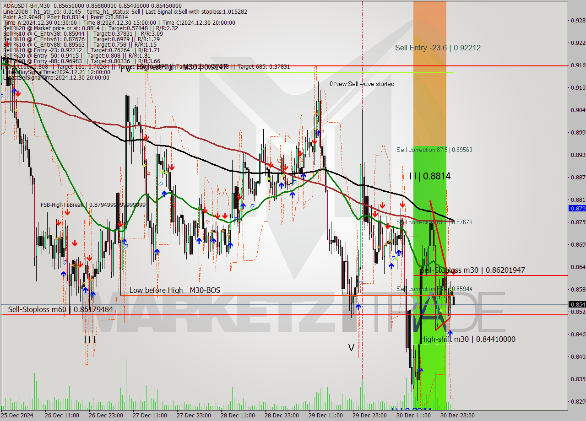Click the 0.829 price axis label
Screen dimensions: 586x421
pyautogui.click(x=577, y=401)
